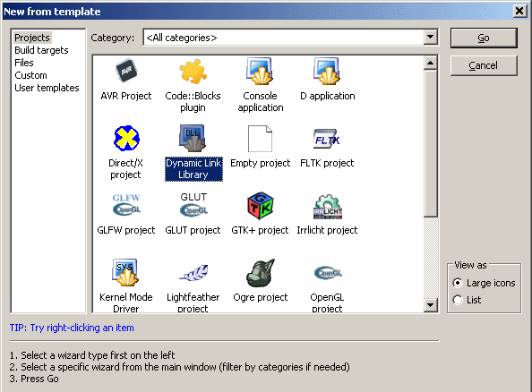
Task: Open the Category dropdown arrow
Action: pyautogui.click(x=430, y=37)
